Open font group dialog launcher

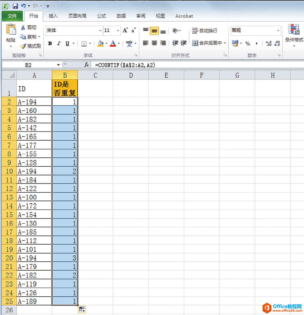click(x=136, y=55)
